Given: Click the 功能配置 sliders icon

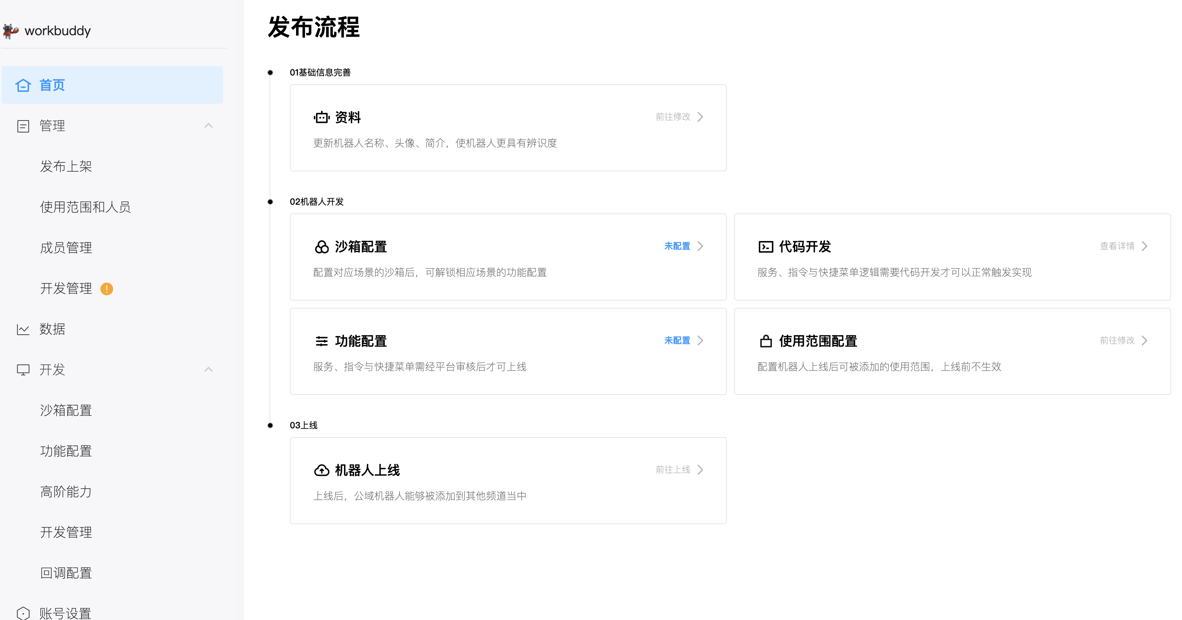Looking at the screenshot, I should click(322, 341).
